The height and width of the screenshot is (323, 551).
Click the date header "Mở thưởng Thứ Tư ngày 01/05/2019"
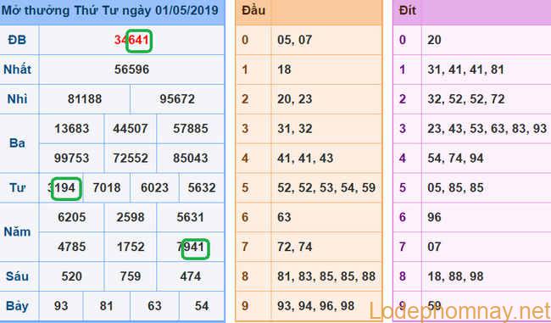[x=110, y=10]
